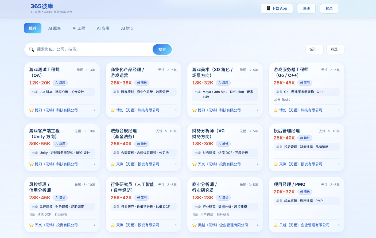Click the star icon on 法务合规经理 card

click(113, 164)
